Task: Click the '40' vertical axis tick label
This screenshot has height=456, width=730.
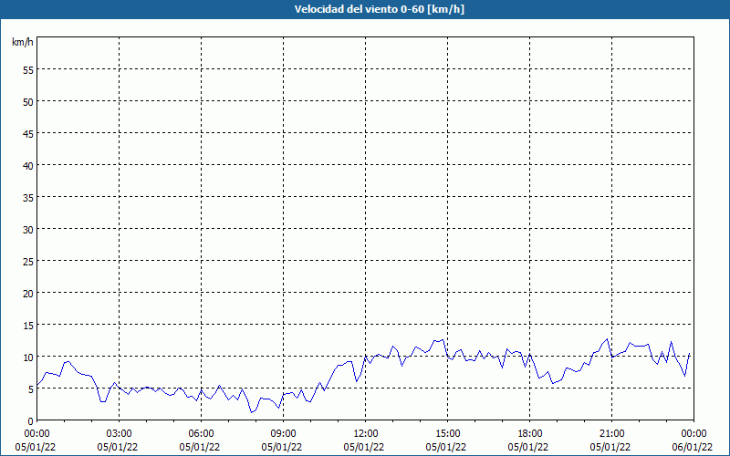Action: point(28,165)
